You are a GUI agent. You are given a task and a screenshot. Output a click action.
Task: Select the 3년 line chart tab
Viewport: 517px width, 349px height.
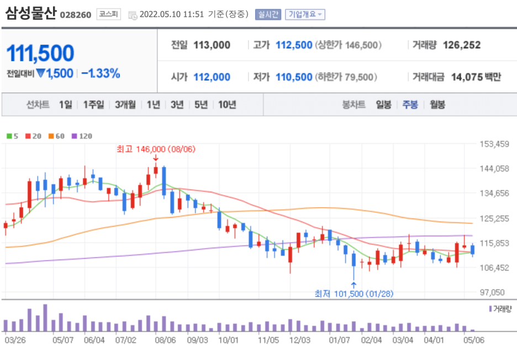point(177,105)
